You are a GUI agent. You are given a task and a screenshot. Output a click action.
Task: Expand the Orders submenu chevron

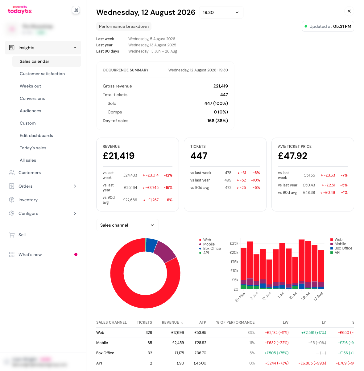click(x=75, y=186)
